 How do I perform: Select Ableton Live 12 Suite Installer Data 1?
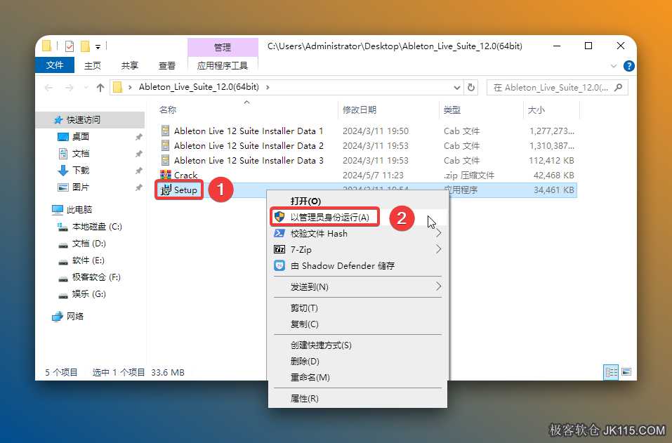249,131
